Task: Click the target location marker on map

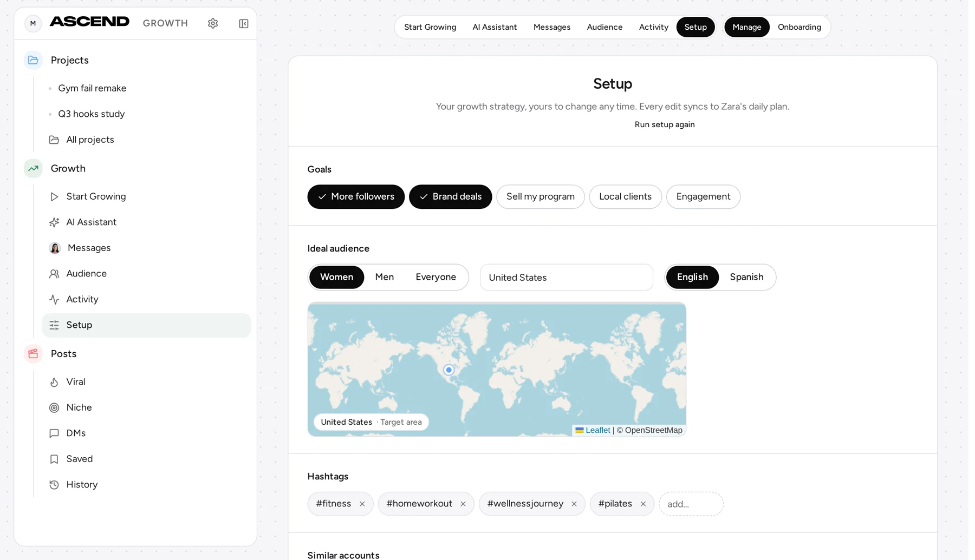Action: click(448, 370)
